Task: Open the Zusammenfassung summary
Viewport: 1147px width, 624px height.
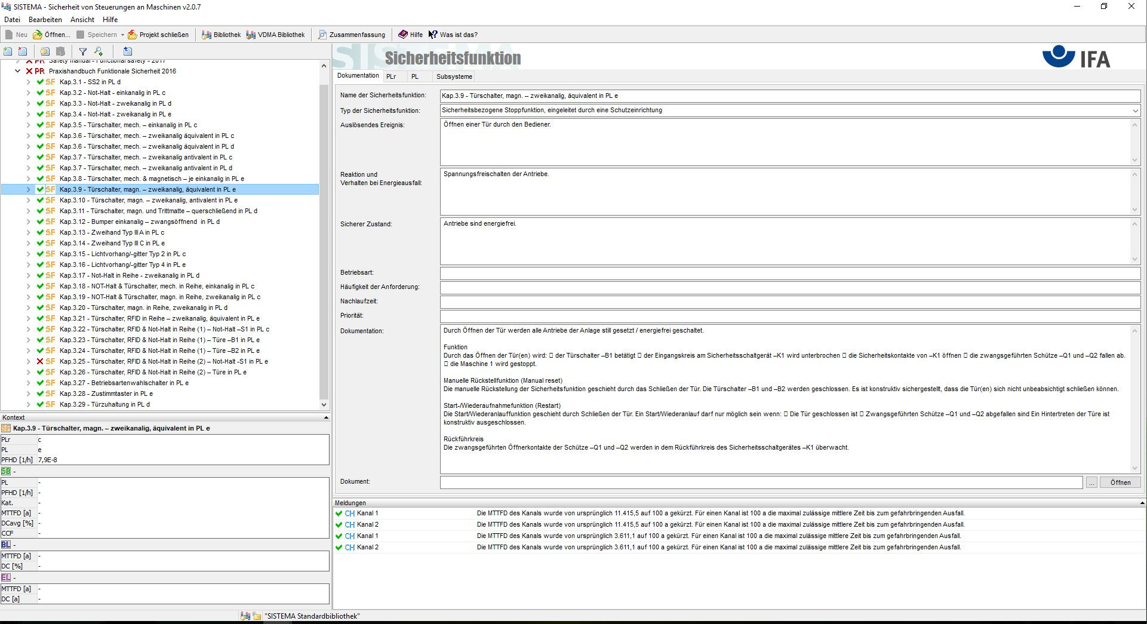Action: (x=351, y=35)
